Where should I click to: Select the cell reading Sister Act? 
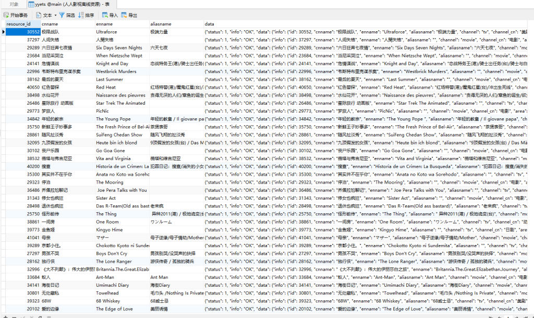(122, 198)
